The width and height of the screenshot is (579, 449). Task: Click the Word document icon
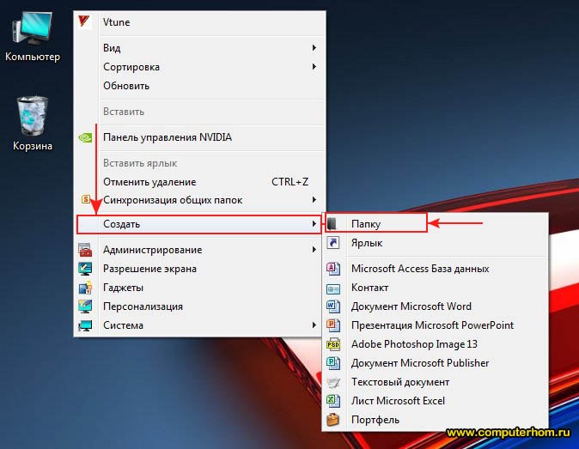333,306
